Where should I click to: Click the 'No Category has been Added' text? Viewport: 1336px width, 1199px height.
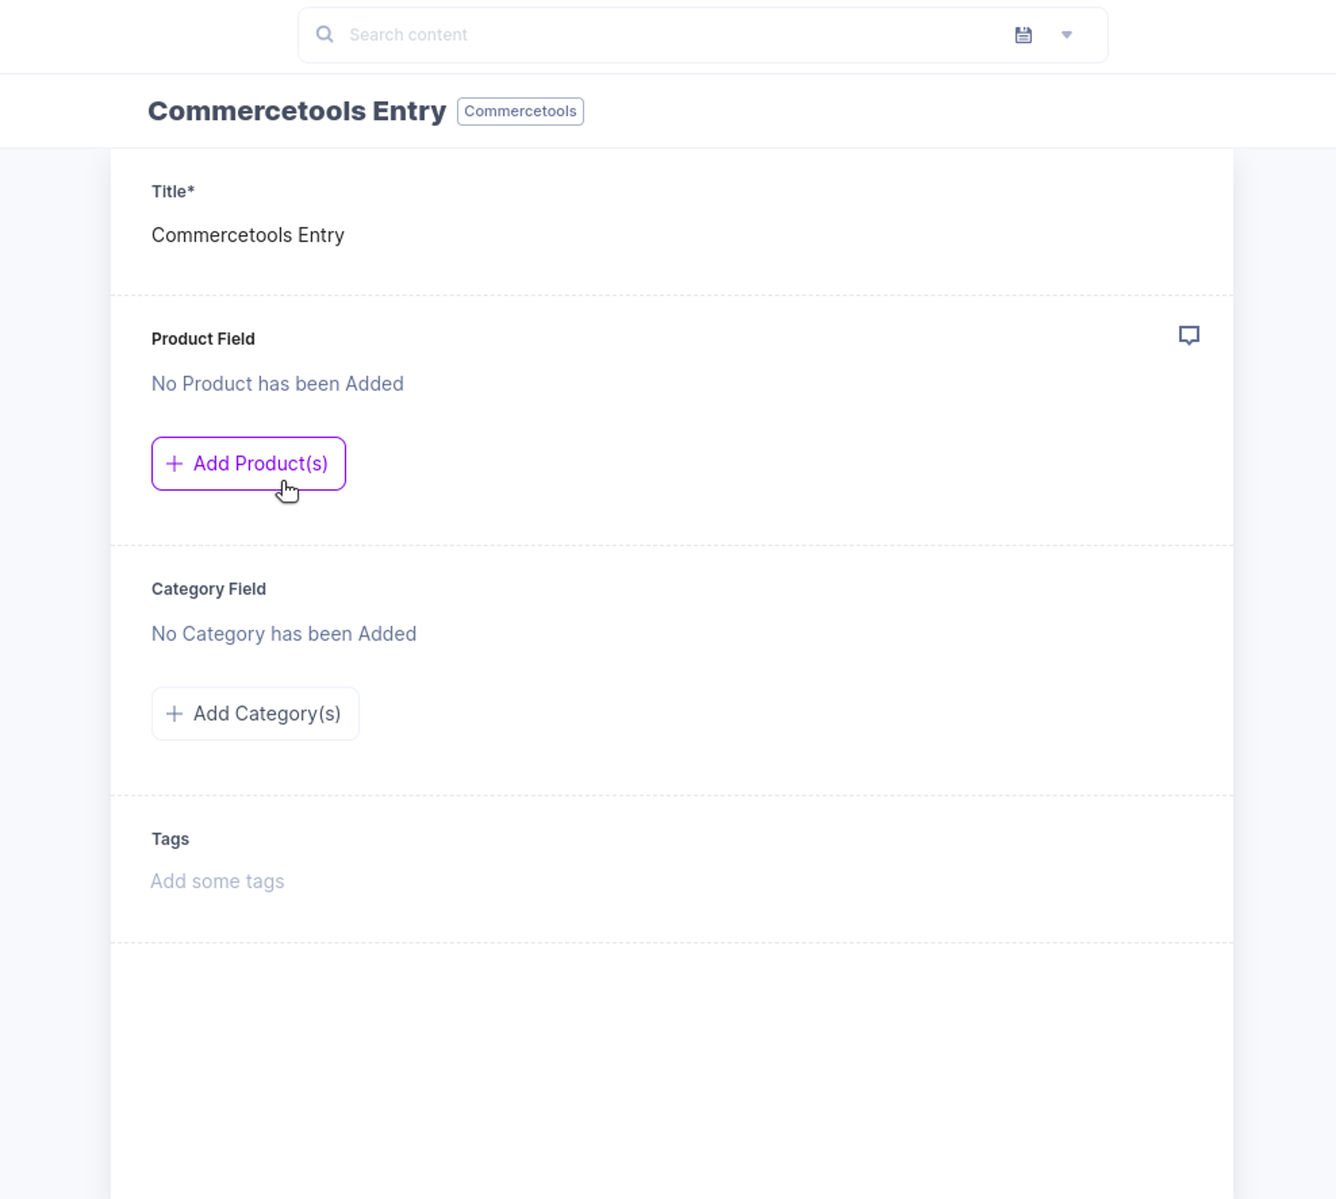(x=284, y=634)
